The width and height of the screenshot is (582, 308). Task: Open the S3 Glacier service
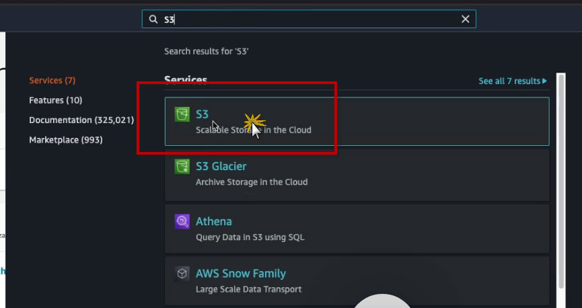pyautogui.click(x=221, y=166)
